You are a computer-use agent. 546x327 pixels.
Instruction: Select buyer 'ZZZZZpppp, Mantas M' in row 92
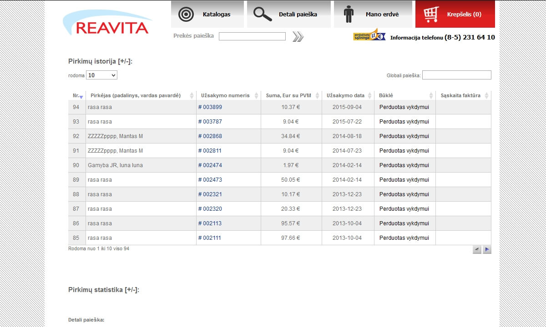click(115, 136)
